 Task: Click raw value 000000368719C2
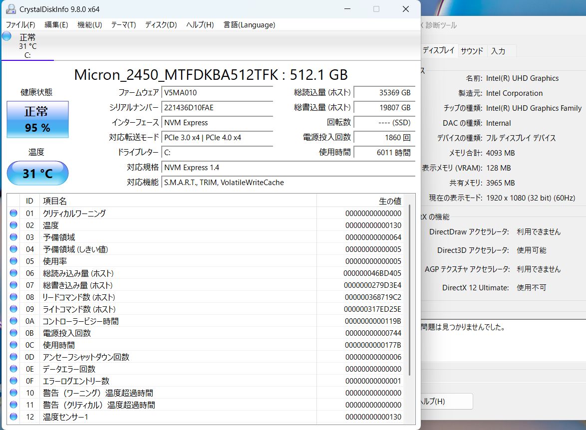click(372, 297)
